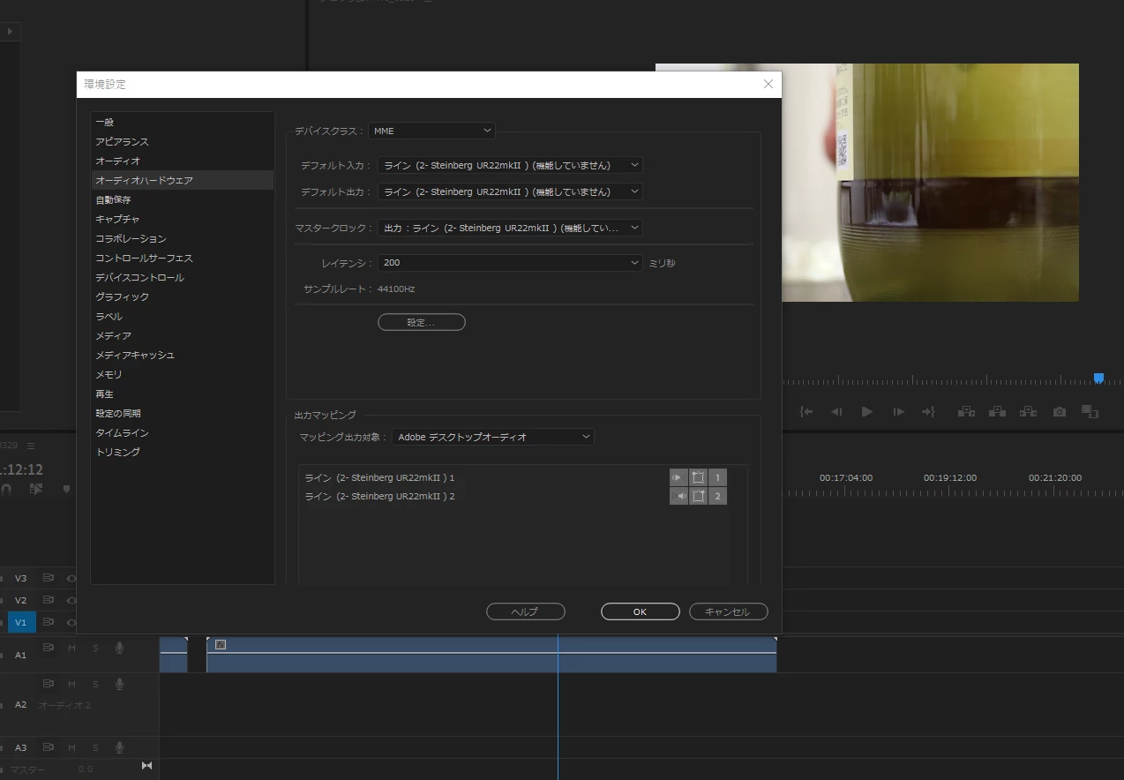This screenshot has width=1124, height=780.
Task: Open the デフォルト入力 dropdown
Action: coord(510,165)
